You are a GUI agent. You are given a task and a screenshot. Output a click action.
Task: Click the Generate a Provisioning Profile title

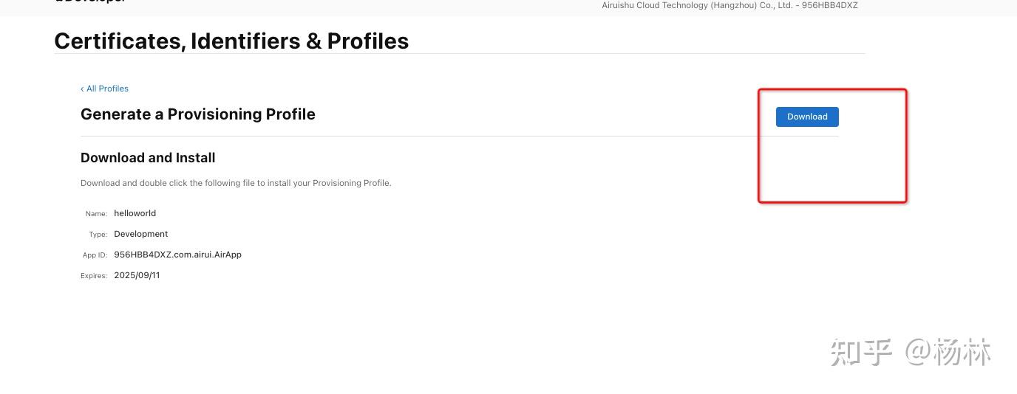tap(198, 114)
